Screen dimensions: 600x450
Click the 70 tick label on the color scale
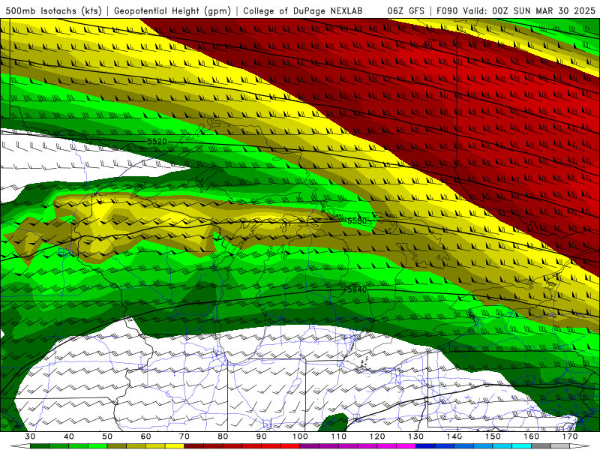pyautogui.click(x=184, y=436)
